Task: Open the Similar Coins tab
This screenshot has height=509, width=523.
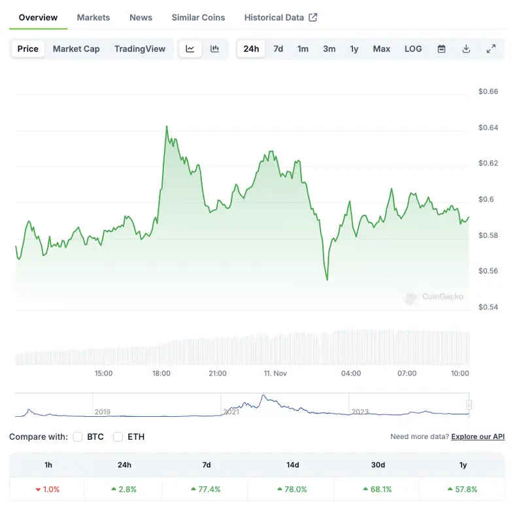Action: coord(199,18)
